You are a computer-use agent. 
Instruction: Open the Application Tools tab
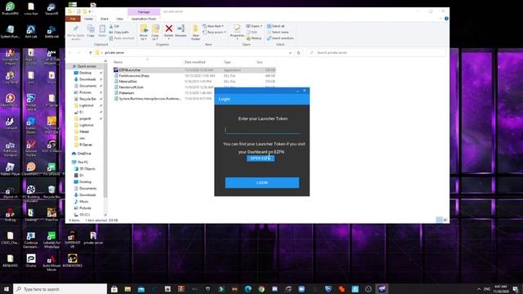click(x=144, y=19)
